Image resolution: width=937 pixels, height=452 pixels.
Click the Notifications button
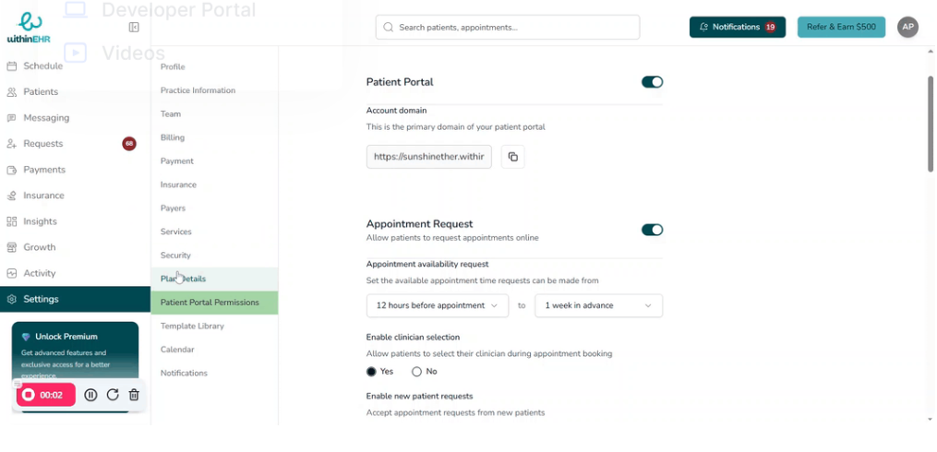pyautogui.click(x=738, y=27)
